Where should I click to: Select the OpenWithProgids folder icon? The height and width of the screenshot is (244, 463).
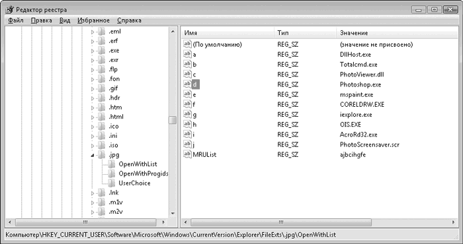(x=111, y=173)
